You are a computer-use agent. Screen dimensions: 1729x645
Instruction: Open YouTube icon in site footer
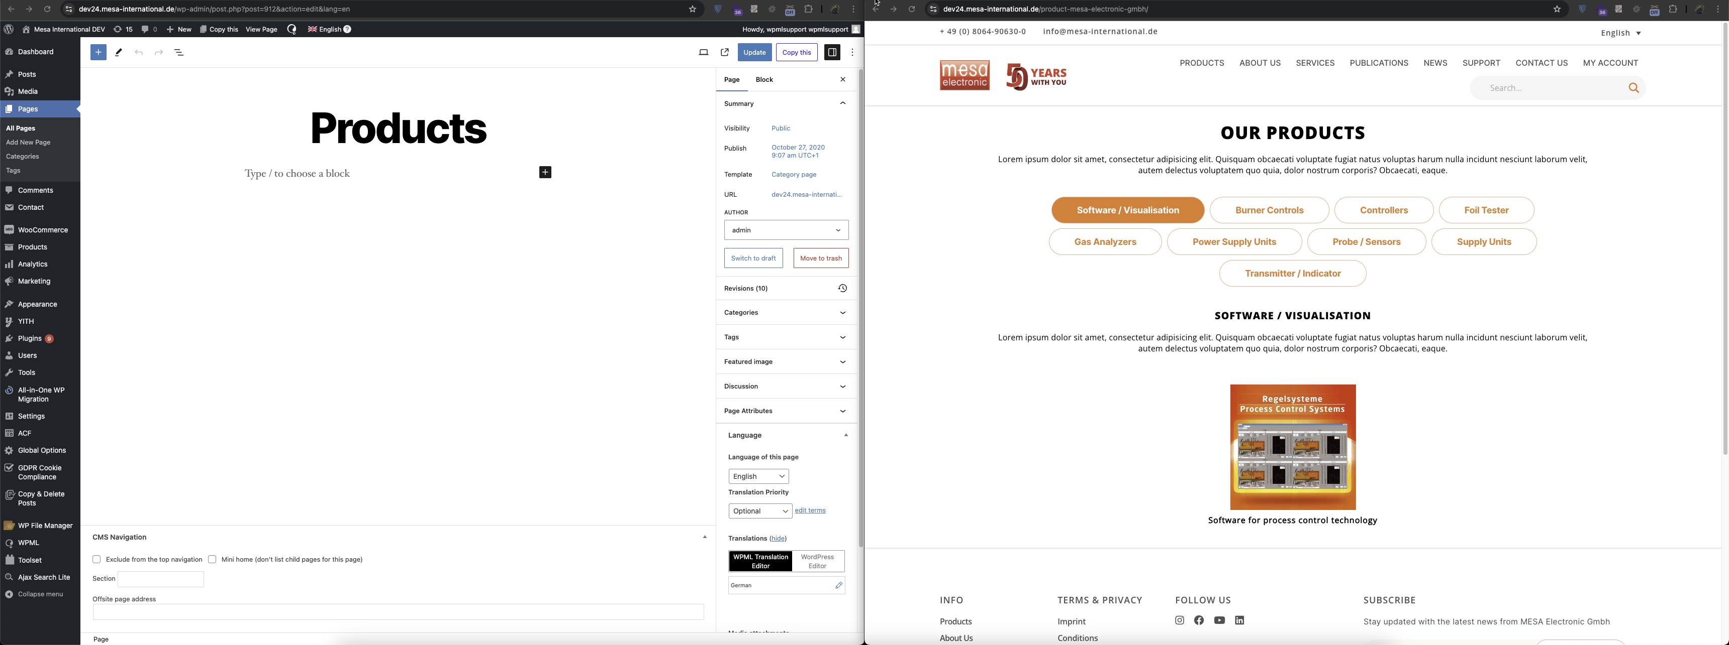click(1219, 621)
